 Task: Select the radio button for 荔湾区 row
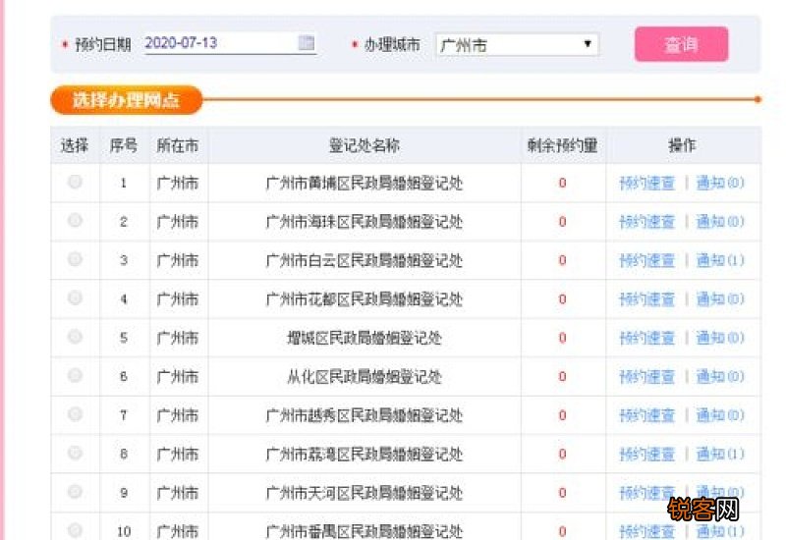coord(76,453)
